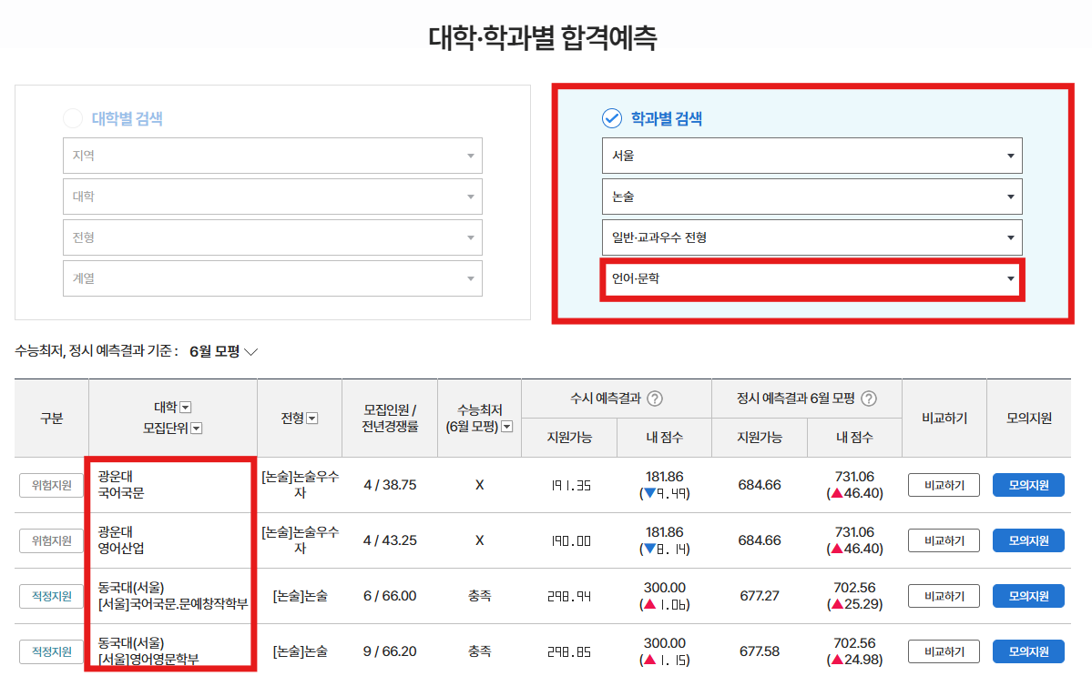Click the 9 / 66.20 recruitment cell
The width and height of the screenshot is (1092, 676).
click(x=390, y=651)
